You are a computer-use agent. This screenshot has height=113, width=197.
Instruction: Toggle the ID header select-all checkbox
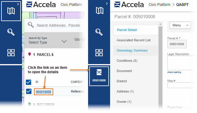pyautogui.click(x=28, y=82)
